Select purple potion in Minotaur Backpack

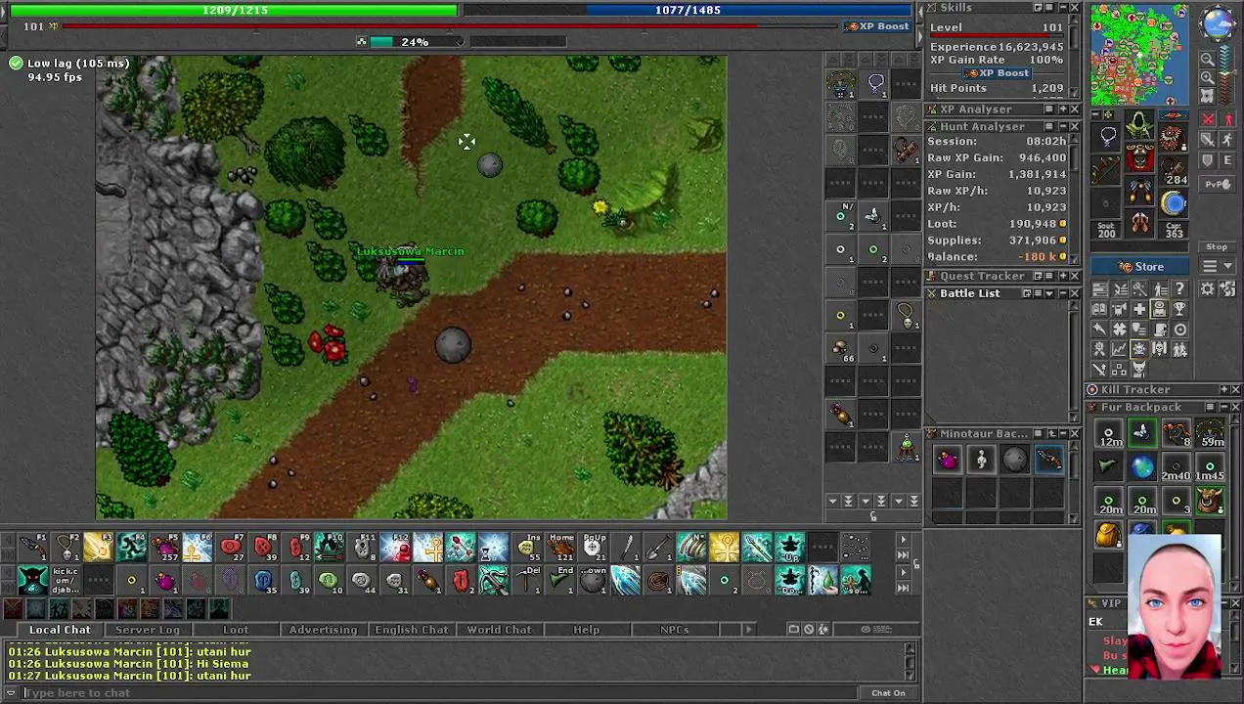click(947, 460)
